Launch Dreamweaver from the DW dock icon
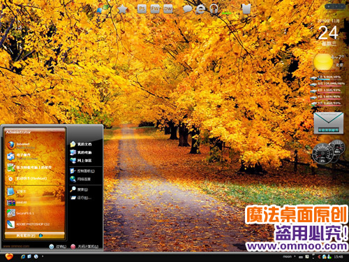 (168, 9)
